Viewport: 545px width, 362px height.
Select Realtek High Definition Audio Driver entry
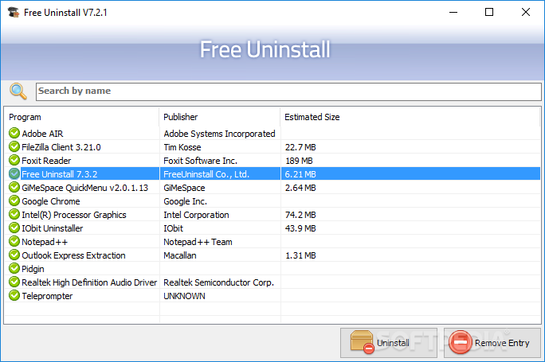click(89, 282)
